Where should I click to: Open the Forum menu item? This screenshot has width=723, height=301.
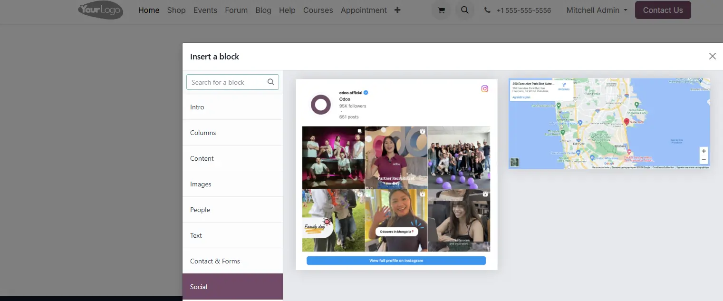point(236,10)
